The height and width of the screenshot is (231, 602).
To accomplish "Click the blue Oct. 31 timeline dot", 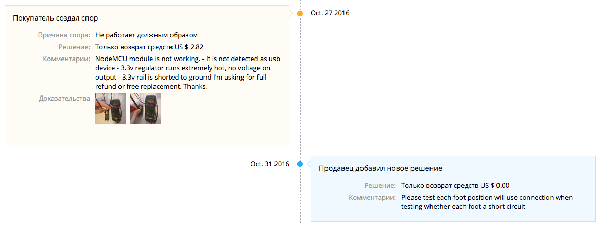I will click(x=300, y=164).
